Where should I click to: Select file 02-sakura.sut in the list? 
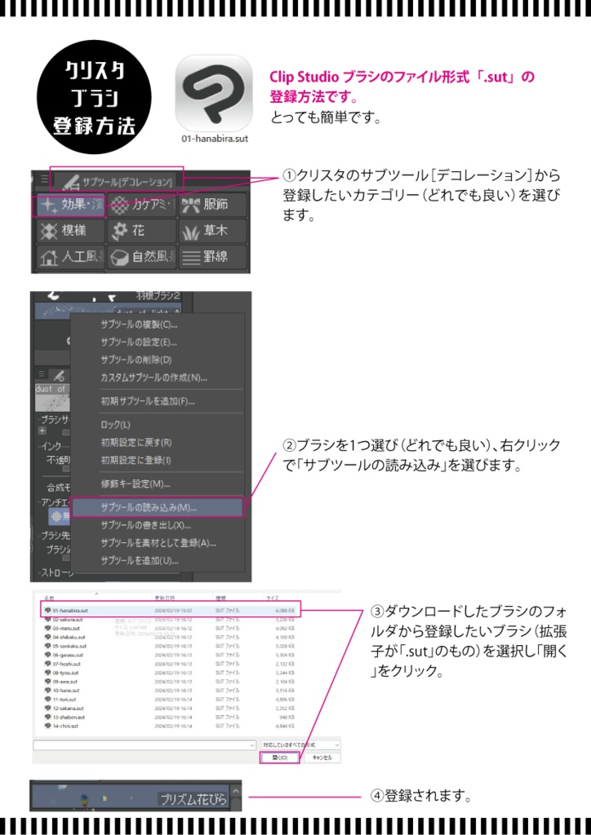tap(171, 620)
